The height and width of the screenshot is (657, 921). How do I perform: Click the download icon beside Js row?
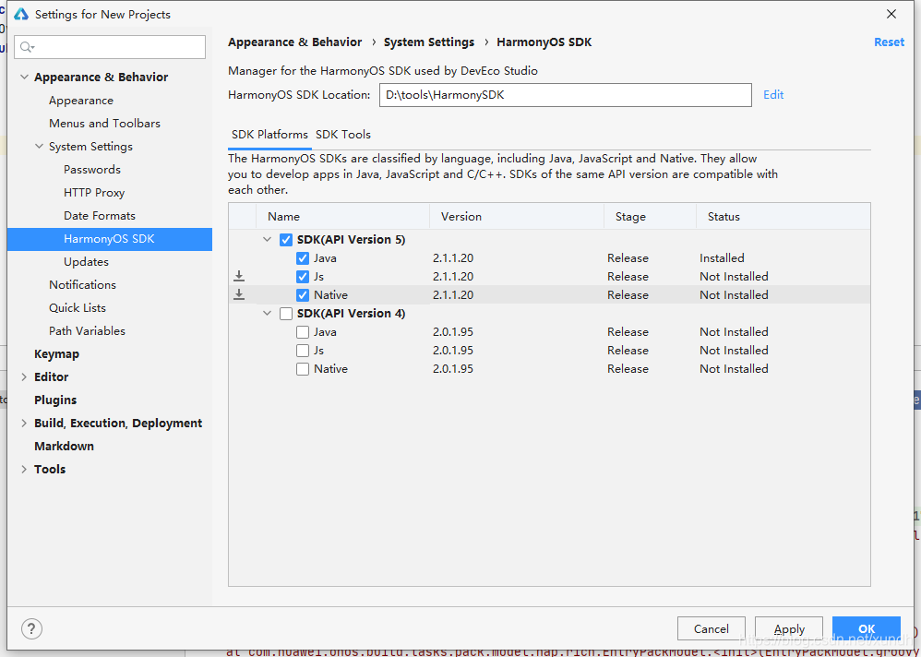click(239, 276)
